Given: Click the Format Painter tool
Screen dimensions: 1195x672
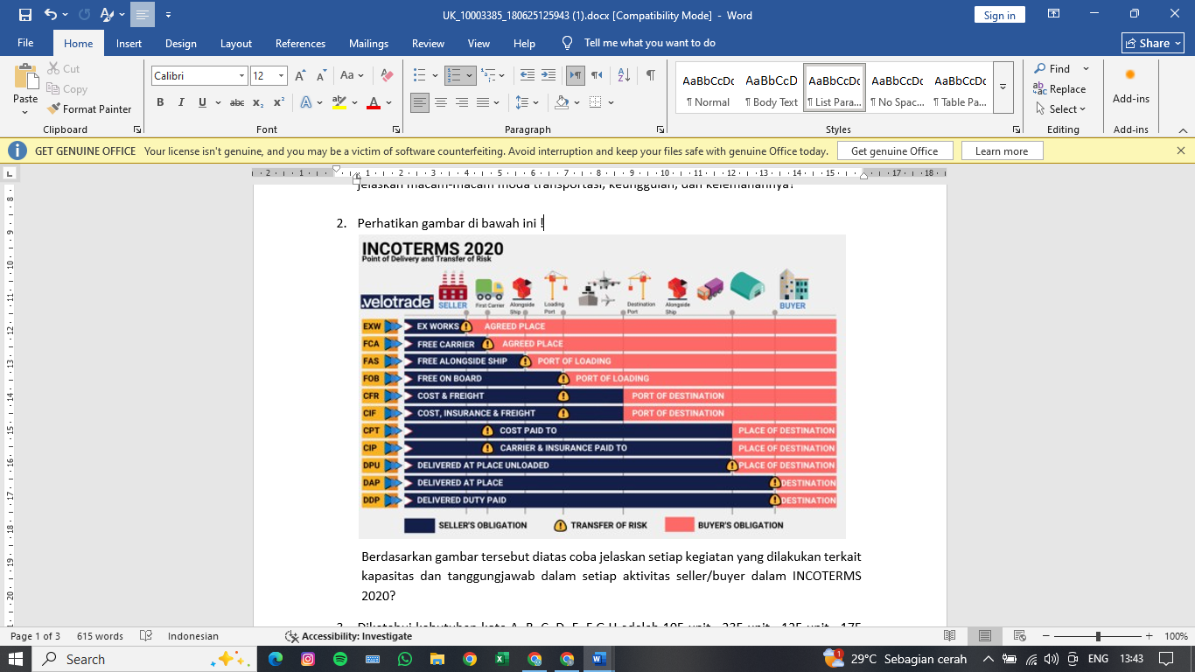Looking at the screenshot, I should coord(88,109).
